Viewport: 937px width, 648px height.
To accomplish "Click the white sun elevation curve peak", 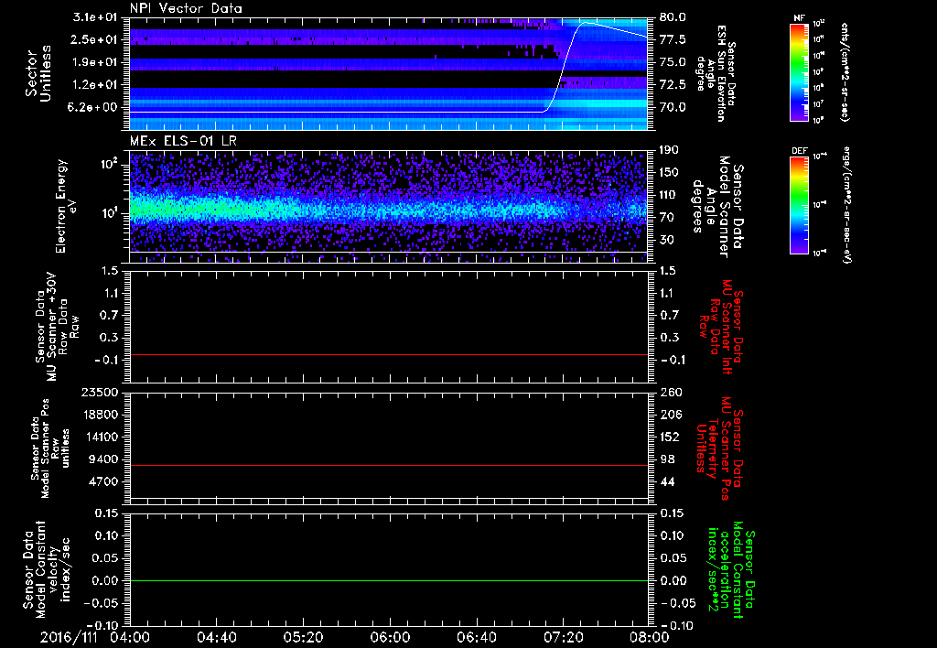I will [x=585, y=23].
